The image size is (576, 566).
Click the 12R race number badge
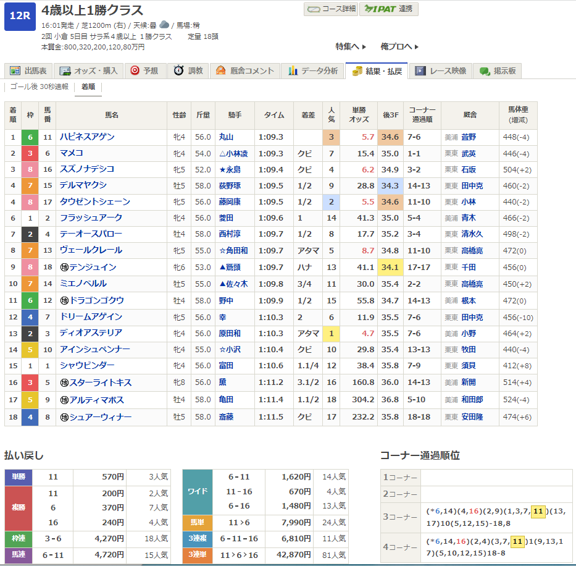point(20,17)
